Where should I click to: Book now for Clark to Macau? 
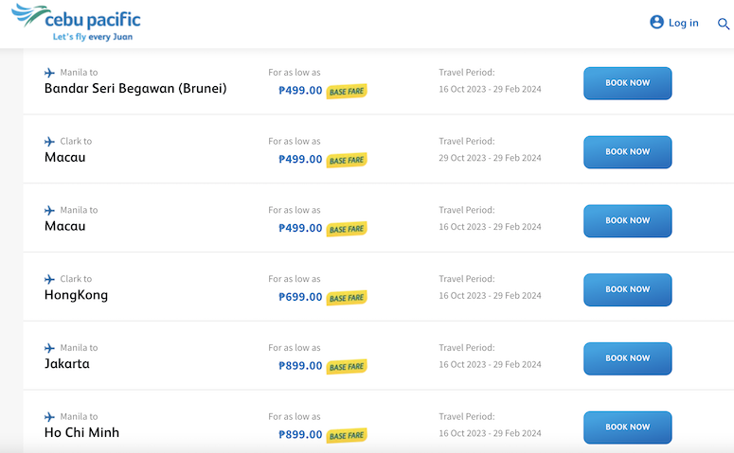(627, 152)
